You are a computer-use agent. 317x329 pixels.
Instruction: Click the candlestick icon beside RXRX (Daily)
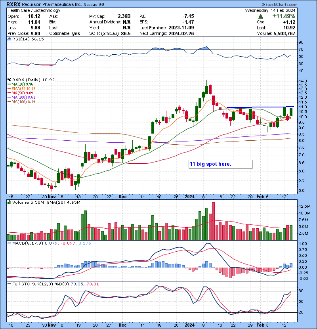pyautogui.click(x=10, y=80)
